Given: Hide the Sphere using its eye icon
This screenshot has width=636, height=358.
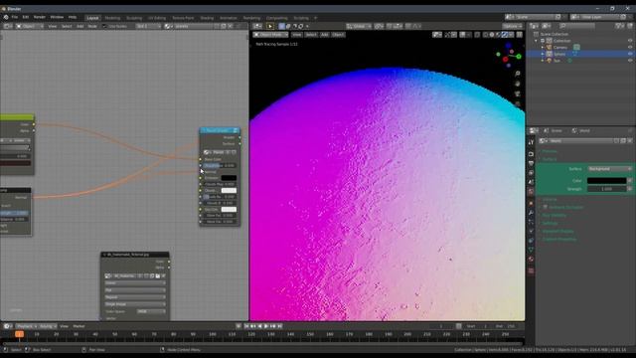Looking at the screenshot, I should pos(630,54).
